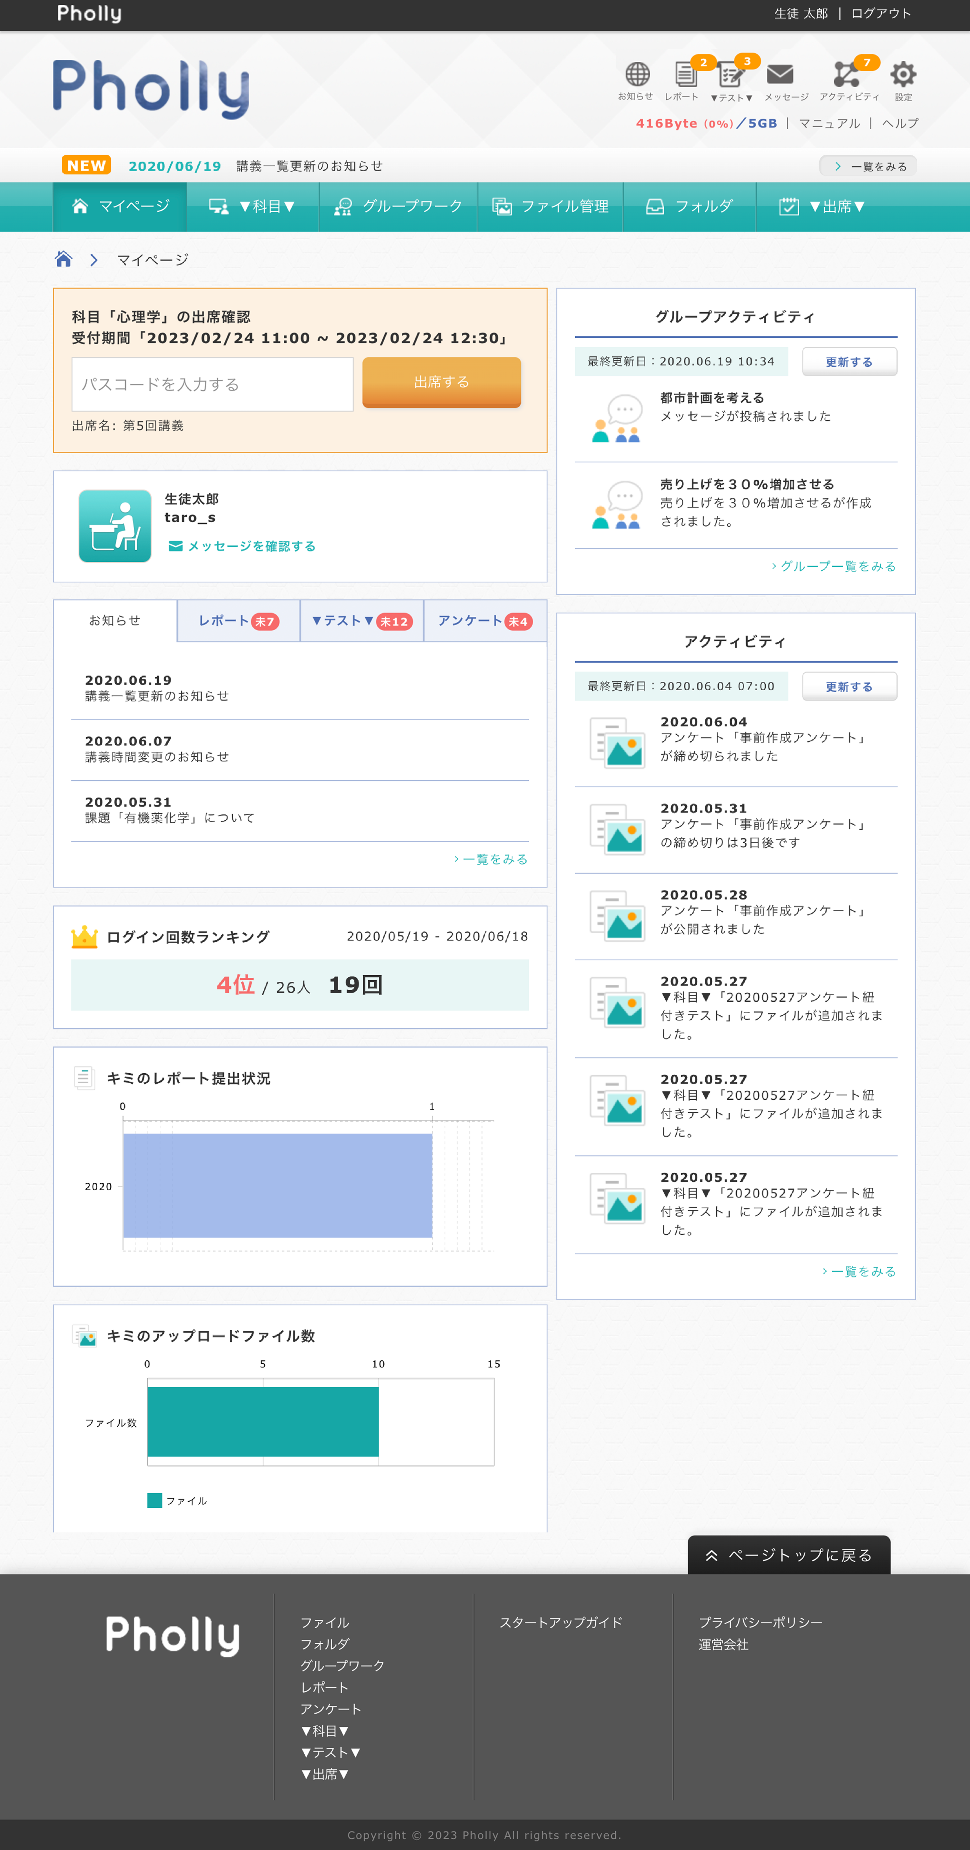The height and width of the screenshot is (1850, 970).
Task: Click the blue 2020 bar in report chart
Action: click(278, 1186)
